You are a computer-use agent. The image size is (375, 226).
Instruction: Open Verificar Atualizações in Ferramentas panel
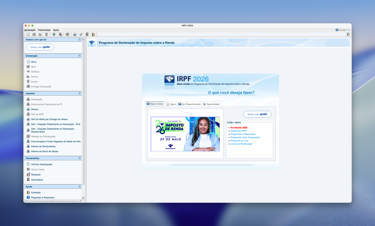click(41, 164)
